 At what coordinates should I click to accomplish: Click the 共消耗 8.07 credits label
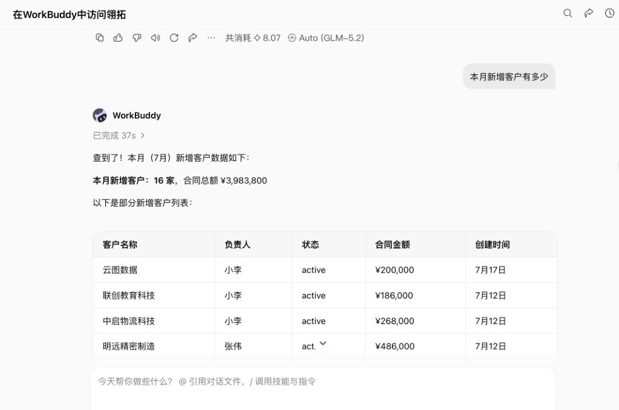pyautogui.click(x=253, y=38)
